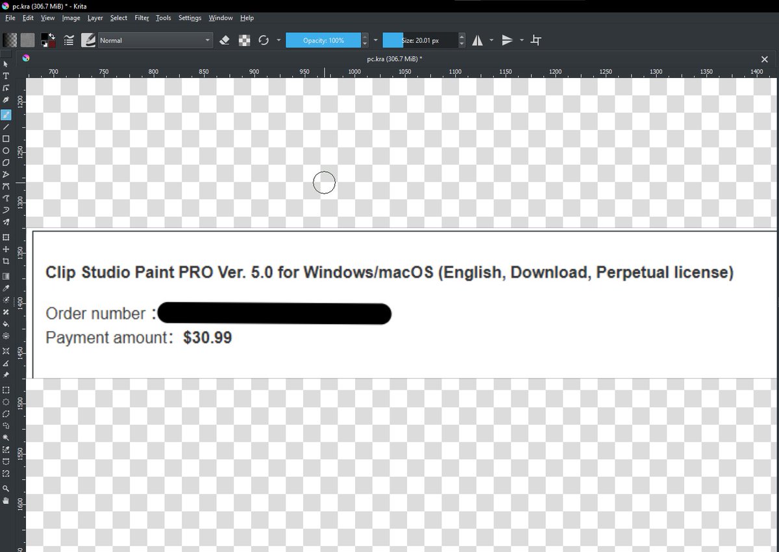This screenshot has width=779, height=552.
Task: Select the Move tool
Action: click(6, 249)
